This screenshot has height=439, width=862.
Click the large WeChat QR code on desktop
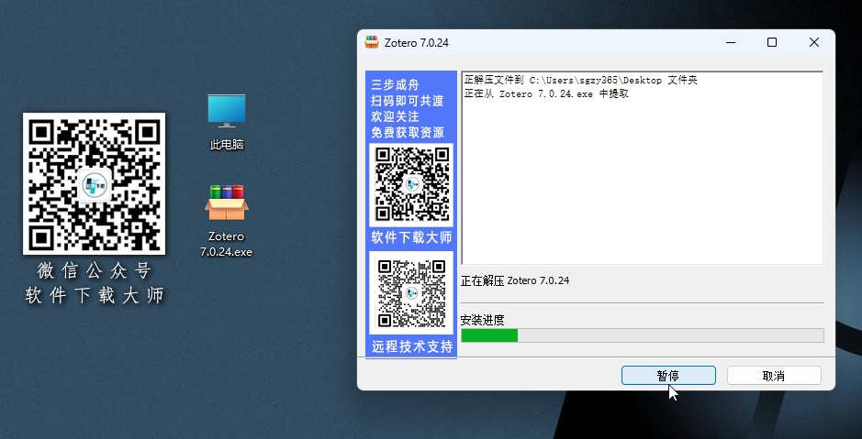(x=94, y=184)
